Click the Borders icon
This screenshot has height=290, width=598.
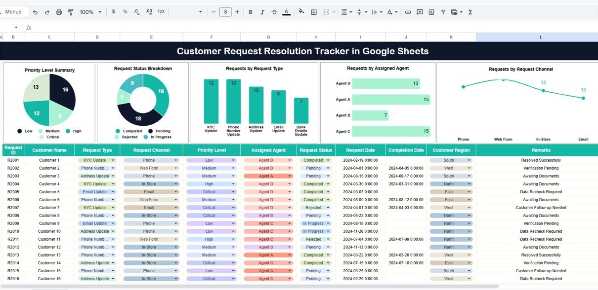[313, 12]
